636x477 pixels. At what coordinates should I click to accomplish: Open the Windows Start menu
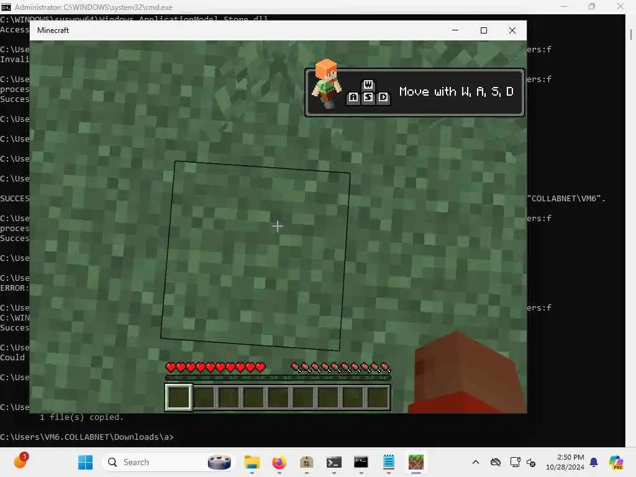[85, 462]
